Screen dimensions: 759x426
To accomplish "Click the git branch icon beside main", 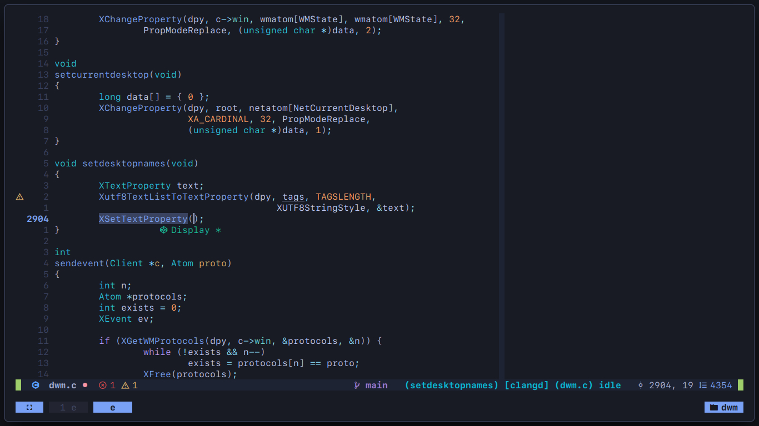I will [356, 384].
